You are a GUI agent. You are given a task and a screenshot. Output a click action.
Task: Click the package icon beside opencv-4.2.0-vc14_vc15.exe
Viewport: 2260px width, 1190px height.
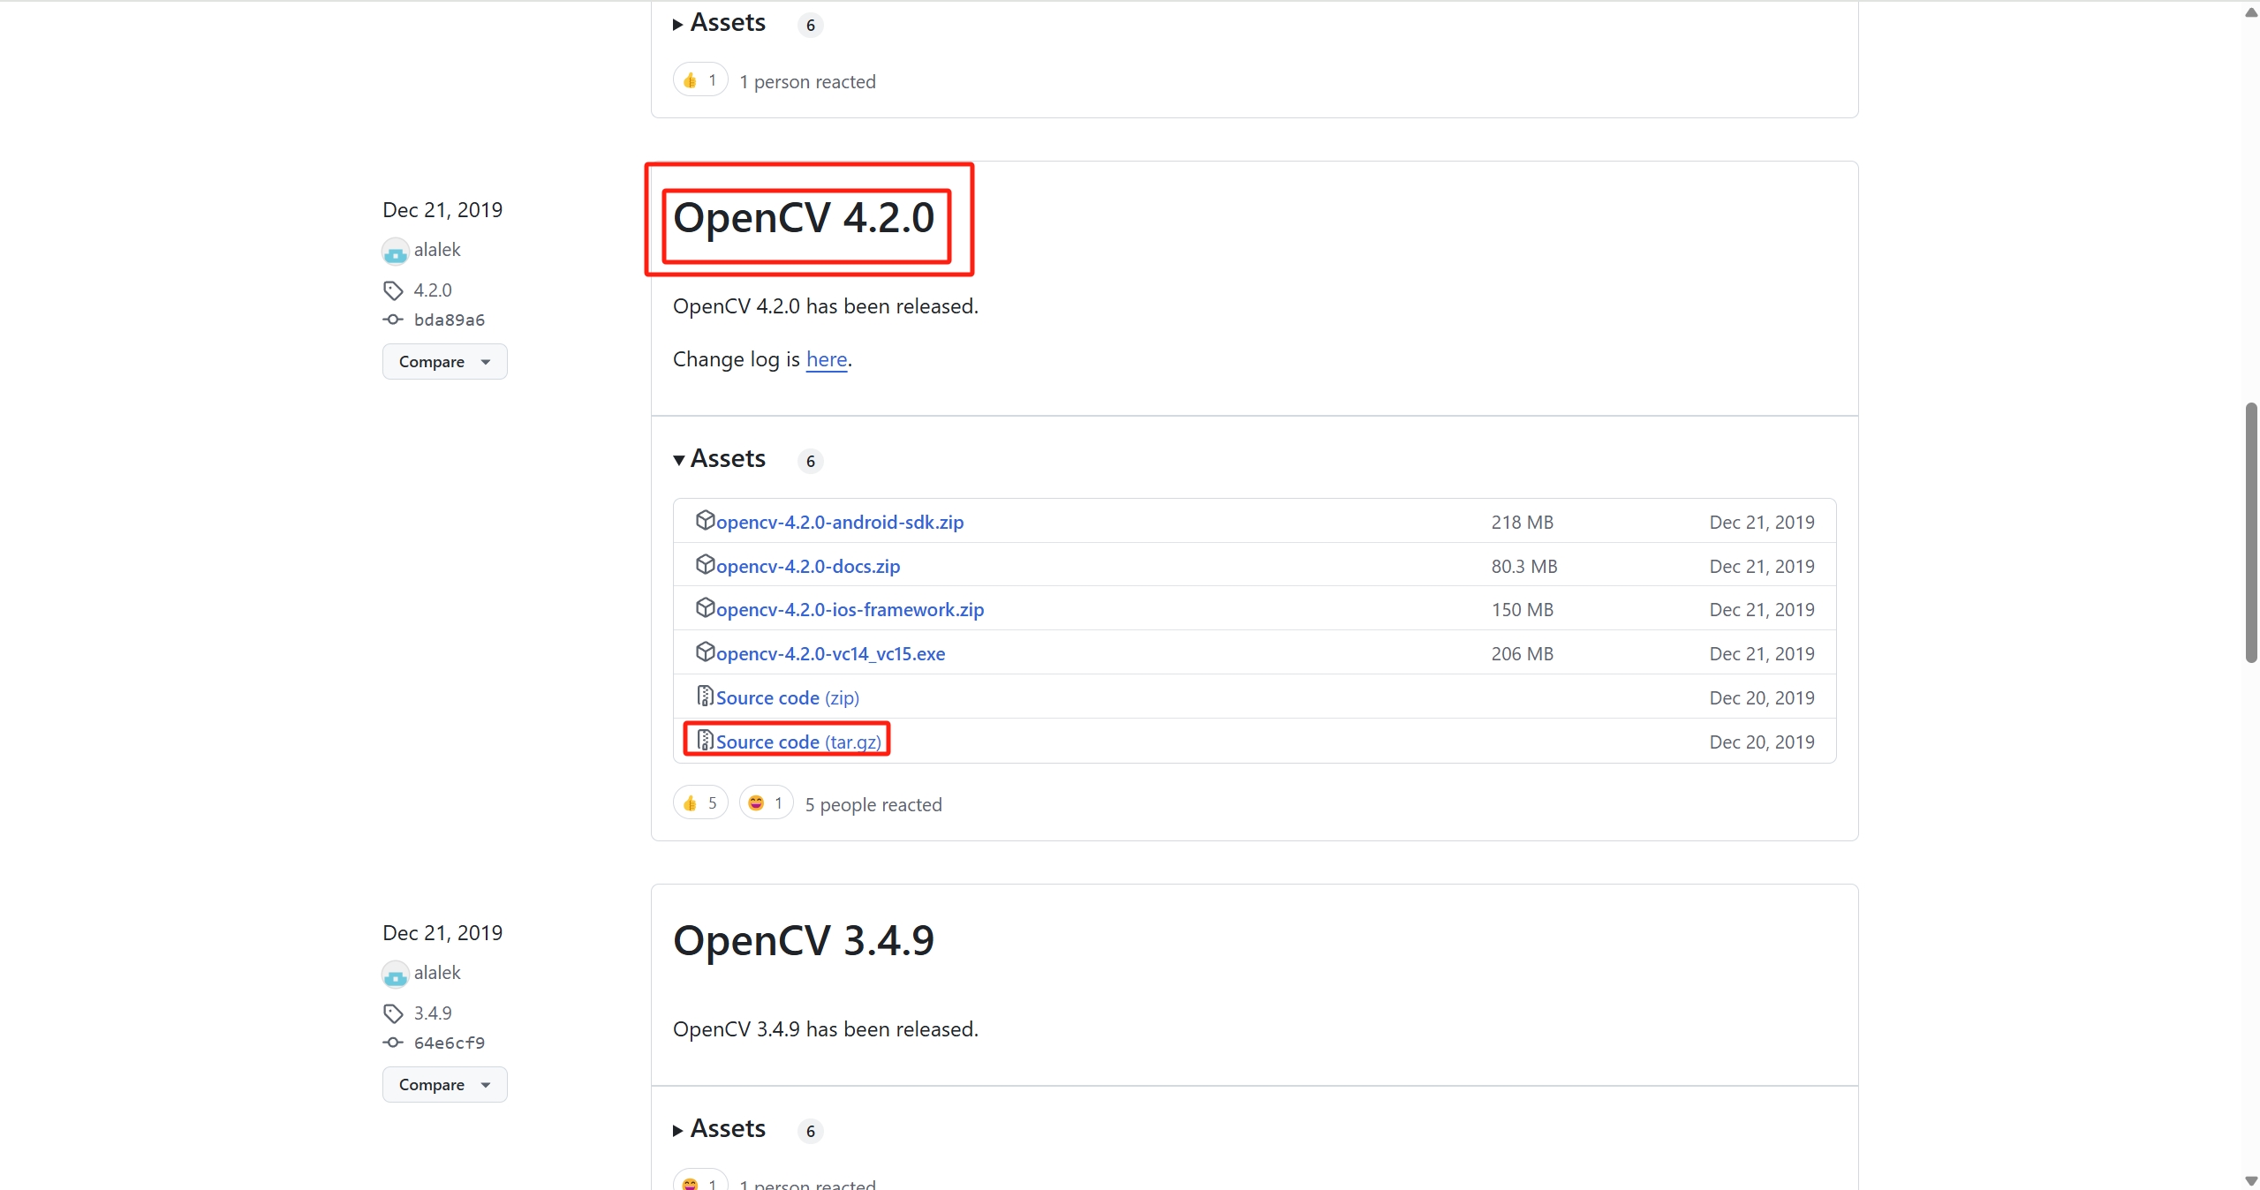(x=705, y=651)
